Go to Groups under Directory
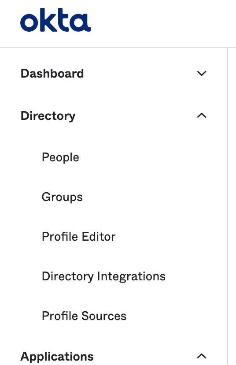The height and width of the screenshot is (365, 236). tap(62, 197)
